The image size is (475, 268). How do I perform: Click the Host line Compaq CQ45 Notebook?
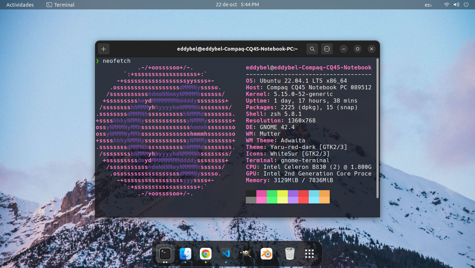coord(309,88)
